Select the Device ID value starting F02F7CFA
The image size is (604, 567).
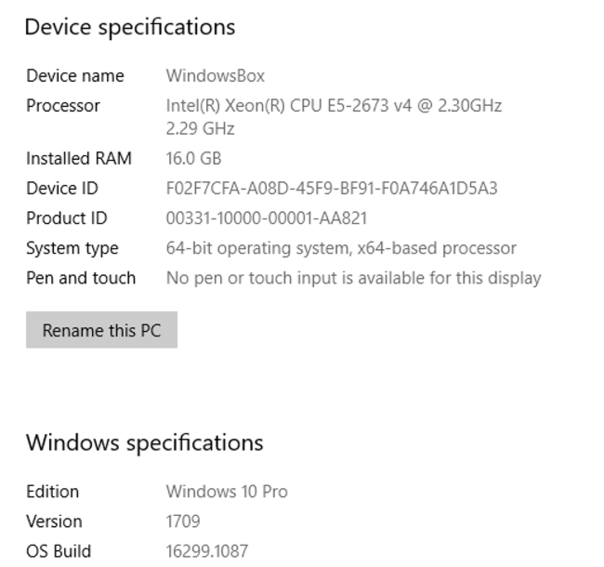coord(331,189)
